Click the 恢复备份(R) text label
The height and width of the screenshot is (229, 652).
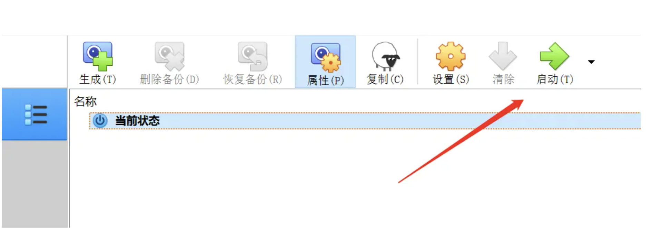point(253,79)
